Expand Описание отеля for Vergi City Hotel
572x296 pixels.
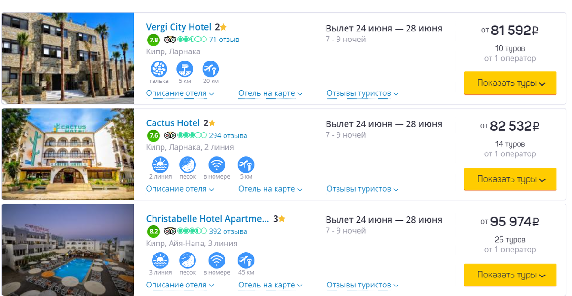pyautogui.click(x=180, y=93)
